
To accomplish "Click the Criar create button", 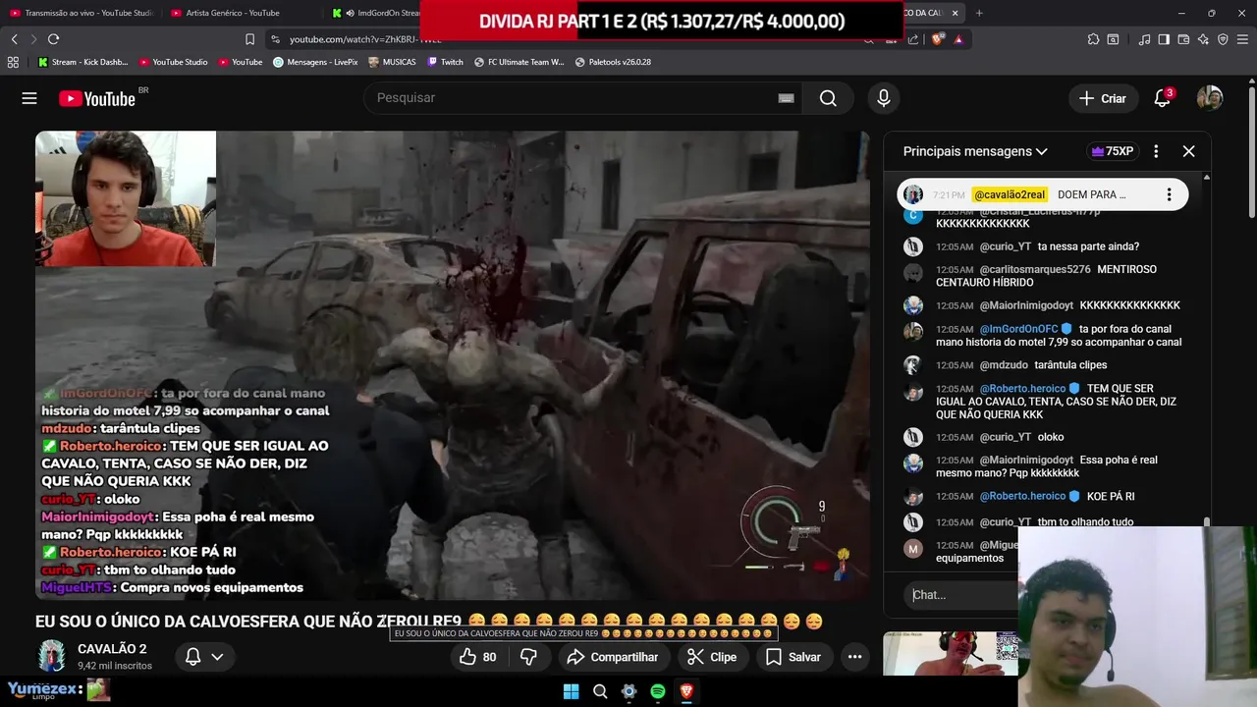I will pos(1103,98).
